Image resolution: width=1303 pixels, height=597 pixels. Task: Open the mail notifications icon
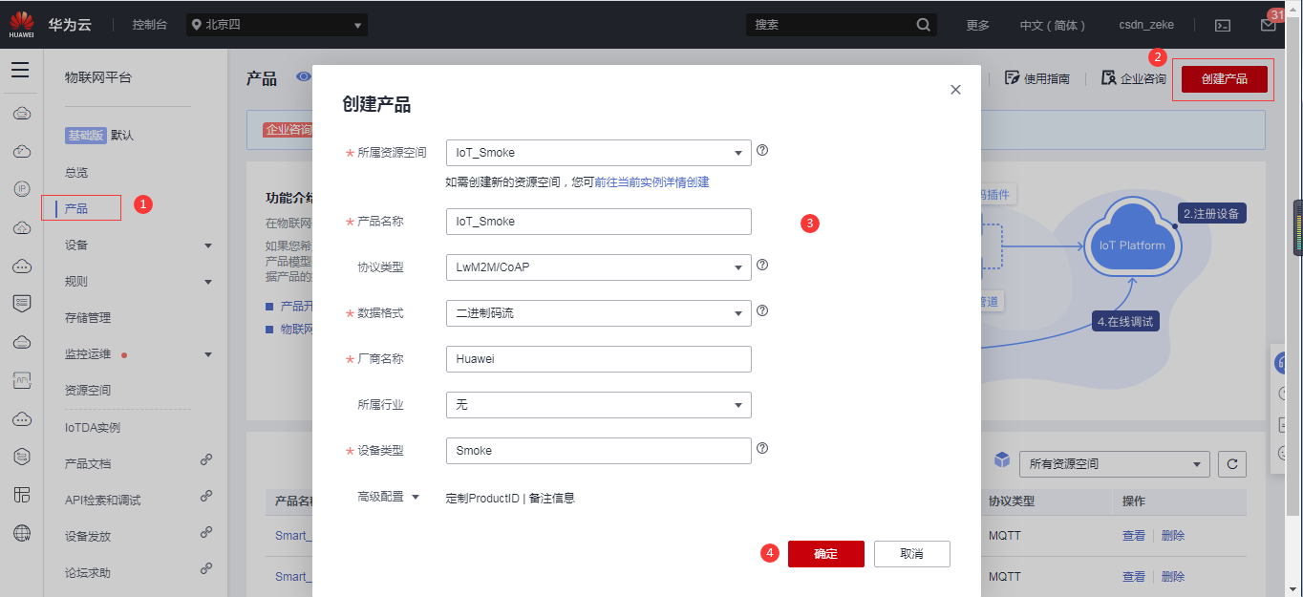1269,26
